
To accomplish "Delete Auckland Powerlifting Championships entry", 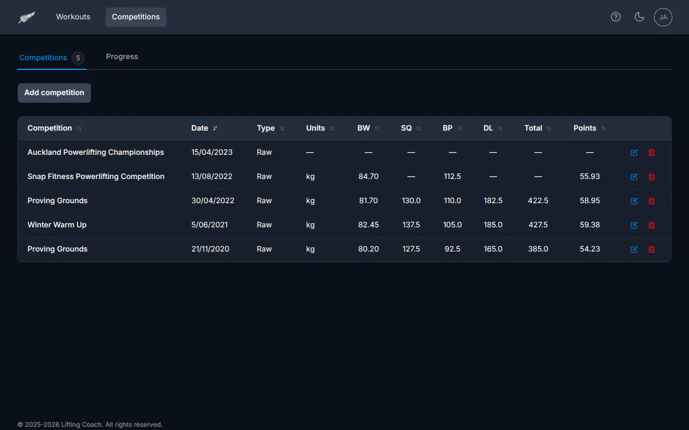I will [652, 153].
